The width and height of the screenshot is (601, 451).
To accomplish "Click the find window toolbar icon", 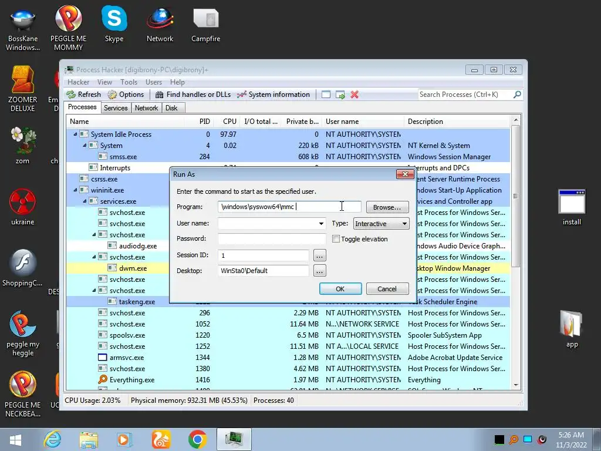I will point(326,95).
